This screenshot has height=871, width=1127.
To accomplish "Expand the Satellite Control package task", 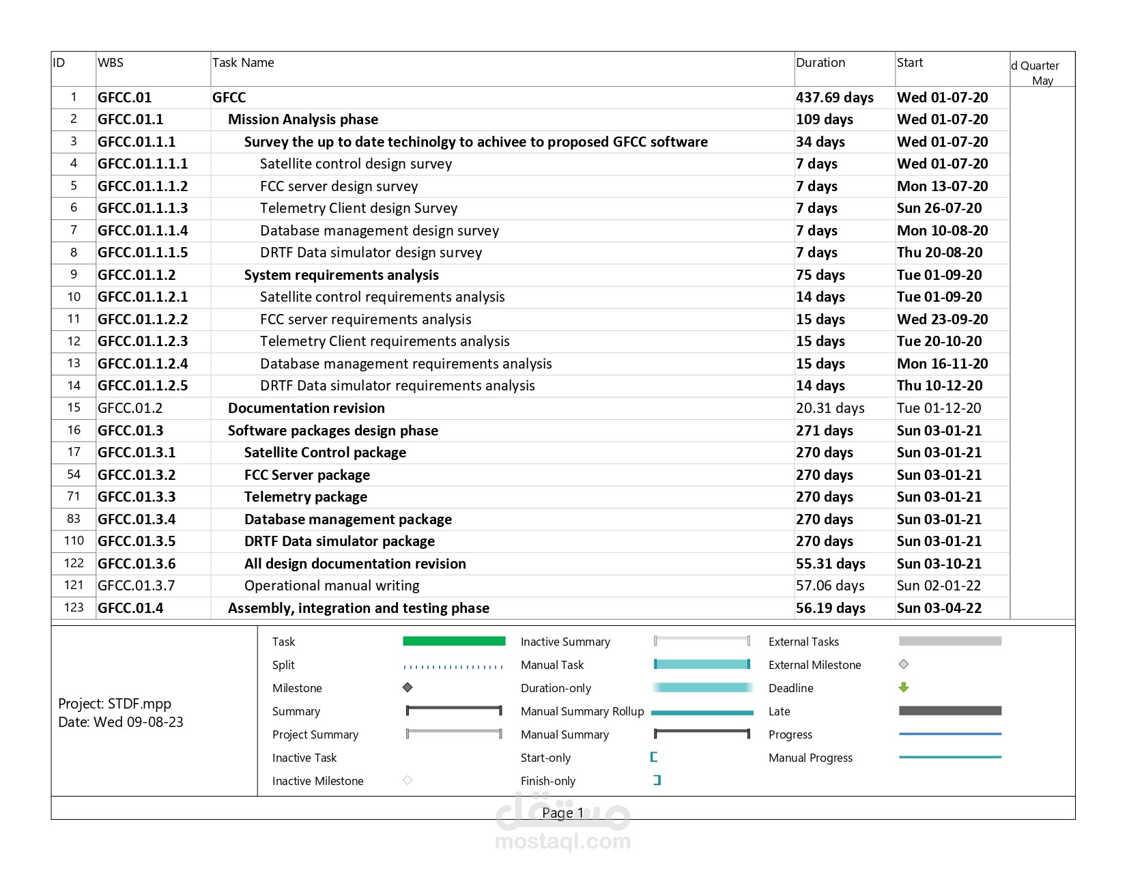I will click(x=326, y=452).
